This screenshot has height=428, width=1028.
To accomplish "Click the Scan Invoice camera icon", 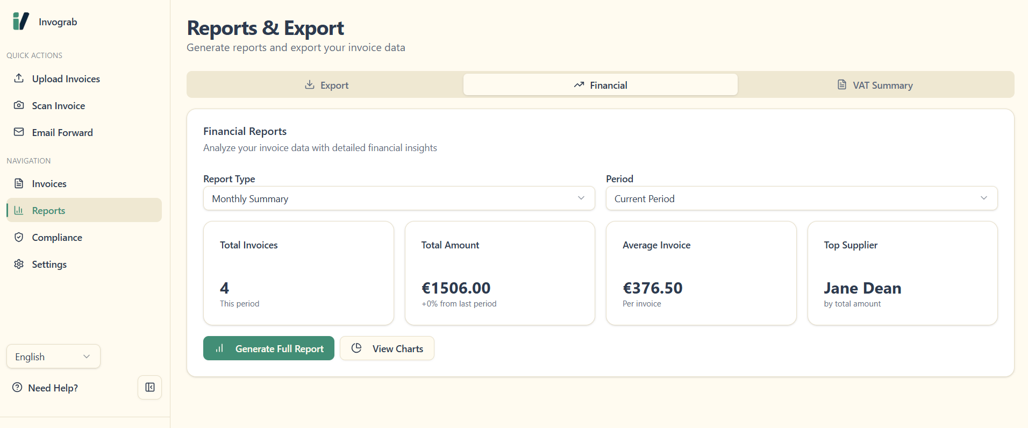I will (x=19, y=105).
